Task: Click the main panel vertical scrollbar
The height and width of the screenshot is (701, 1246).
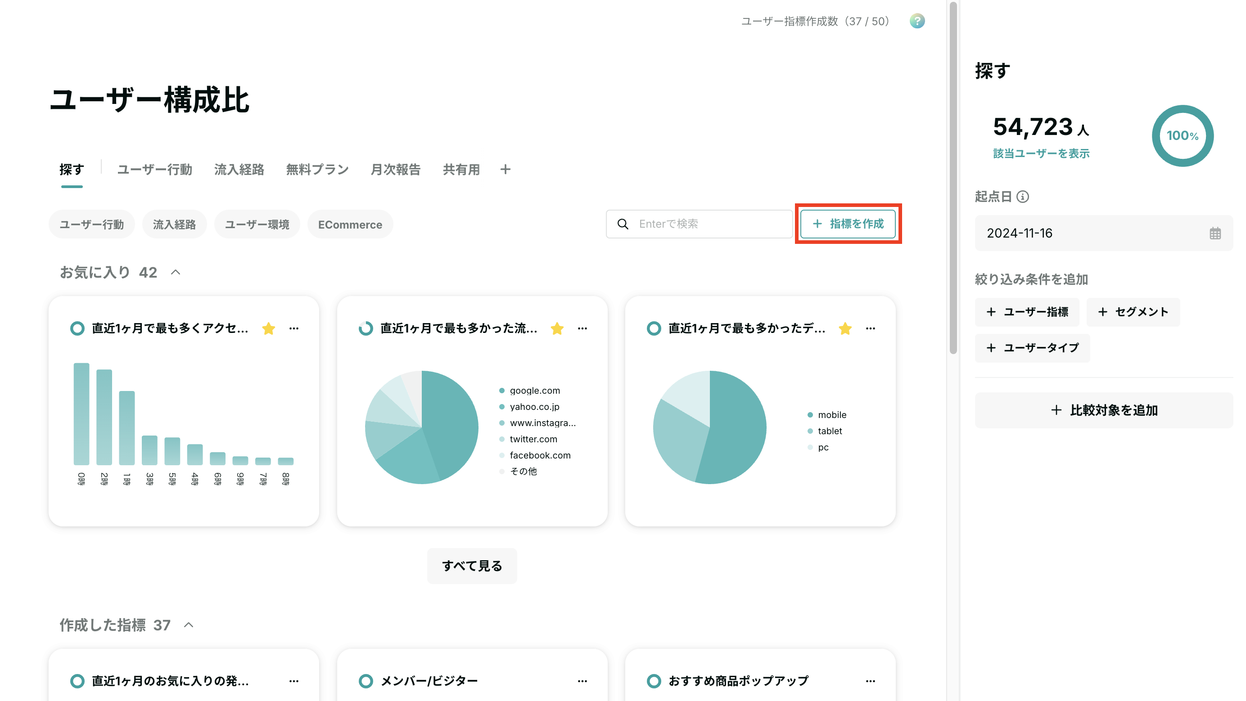Action: pos(953,178)
